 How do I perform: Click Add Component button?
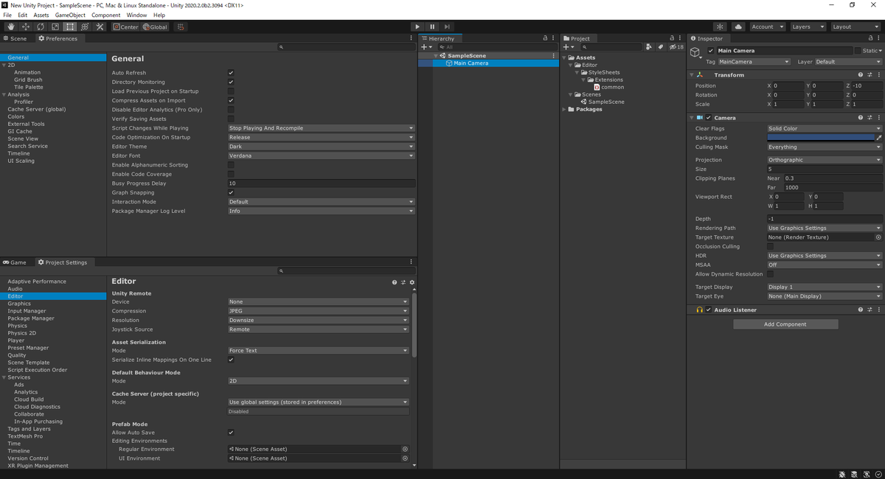[785, 324]
